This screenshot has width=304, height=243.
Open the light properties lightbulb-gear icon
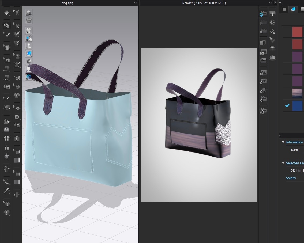point(263,90)
